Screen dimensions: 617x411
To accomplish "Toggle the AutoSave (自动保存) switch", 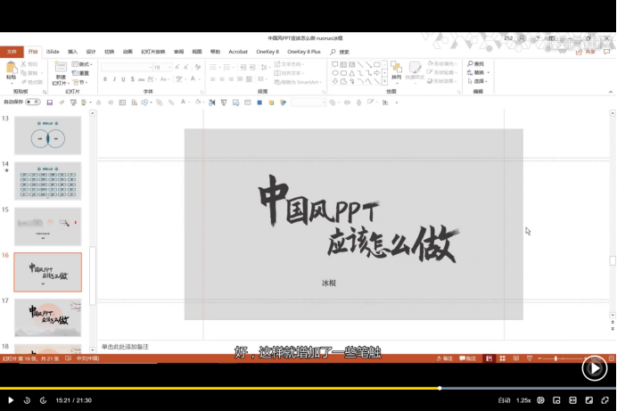I will point(33,102).
